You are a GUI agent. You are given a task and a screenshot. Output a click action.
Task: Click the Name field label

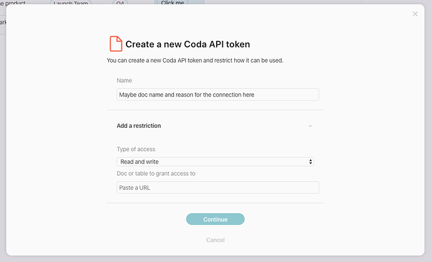pyautogui.click(x=124, y=81)
